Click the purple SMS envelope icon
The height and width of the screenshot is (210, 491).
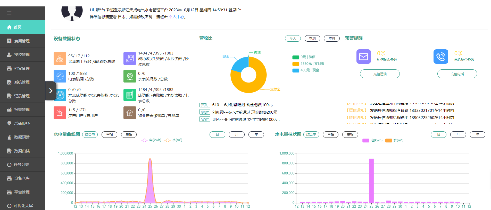coord(363,57)
